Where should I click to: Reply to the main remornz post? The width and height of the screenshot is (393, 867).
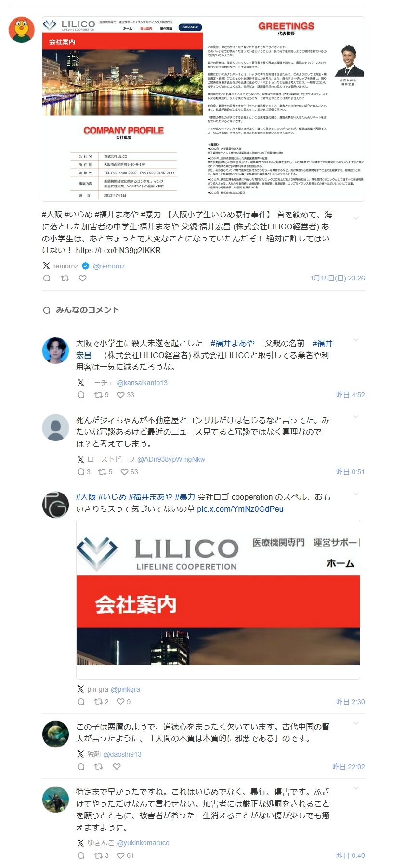47,278
